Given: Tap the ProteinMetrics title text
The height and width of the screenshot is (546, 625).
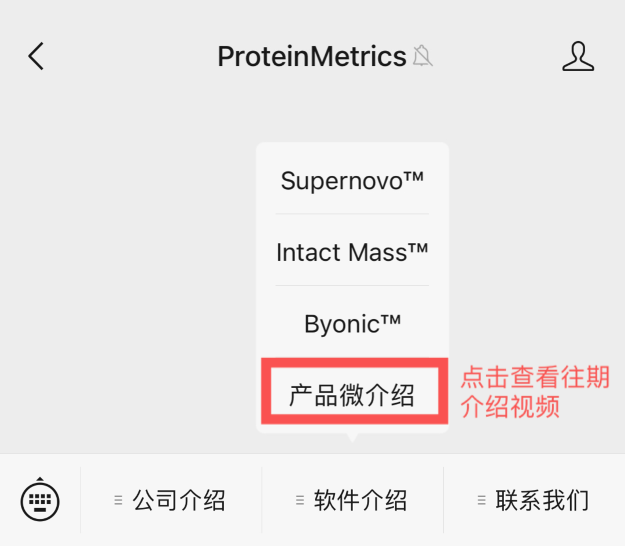Looking at the screenshot, I should pos(311,57).
